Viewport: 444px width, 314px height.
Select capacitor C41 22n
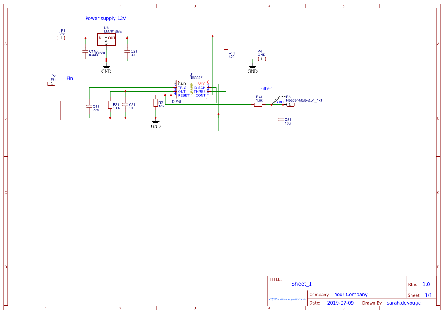tap(89, 106)
